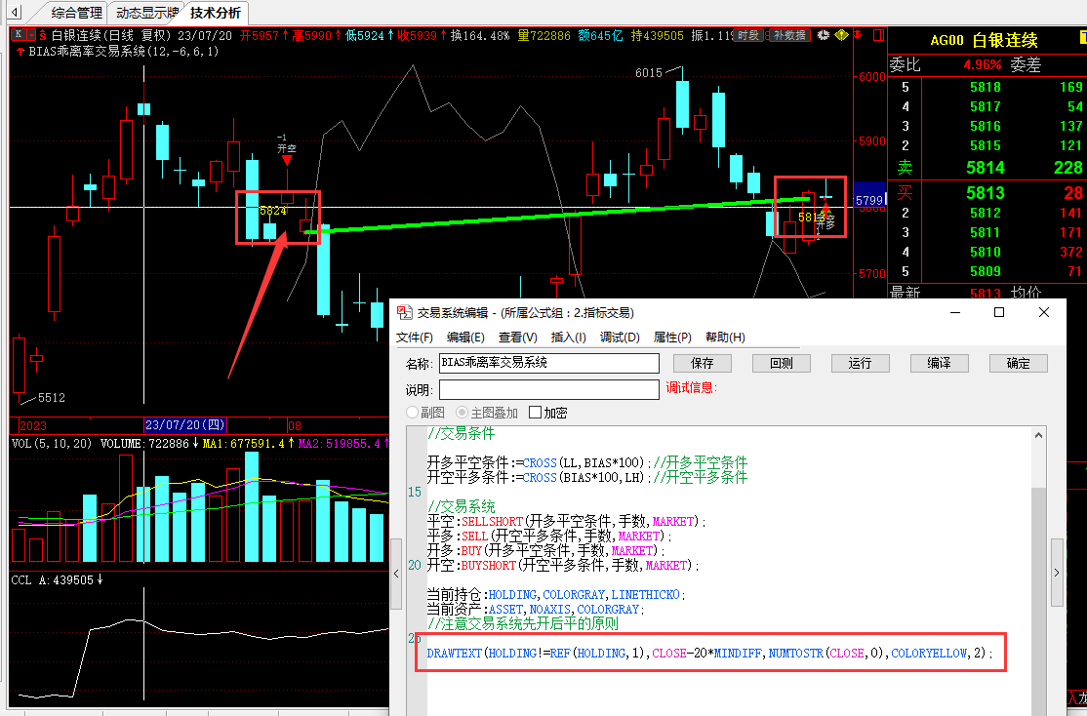Expand the editor's right side panel arrow
The image size is (1087, 716).
tap(1057, 574)
